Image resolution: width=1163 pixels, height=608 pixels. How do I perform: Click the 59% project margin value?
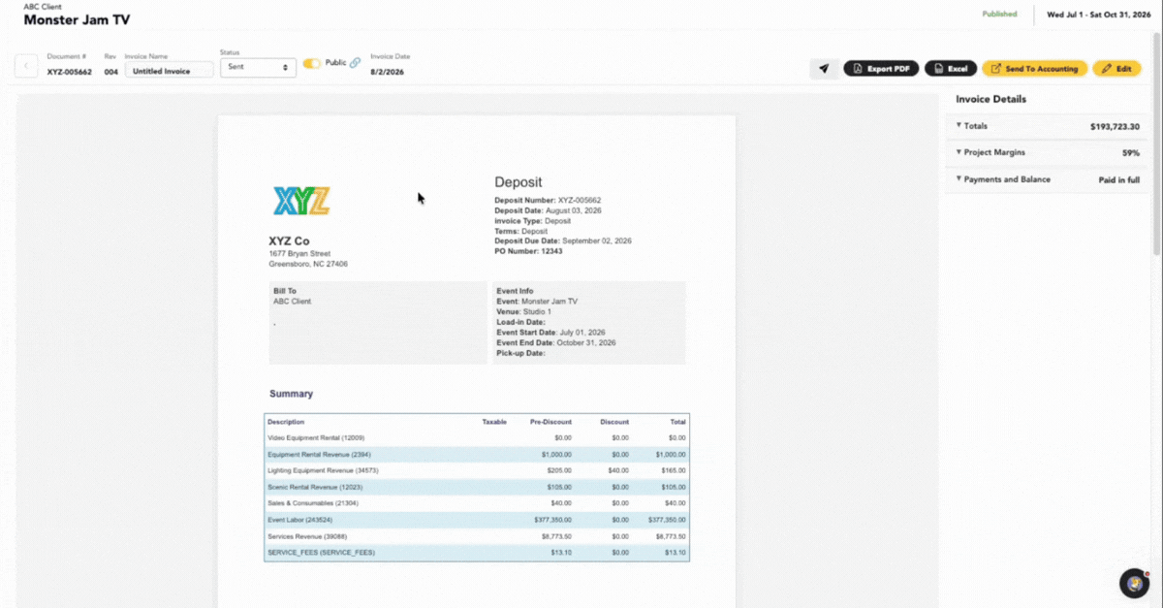1131,153
